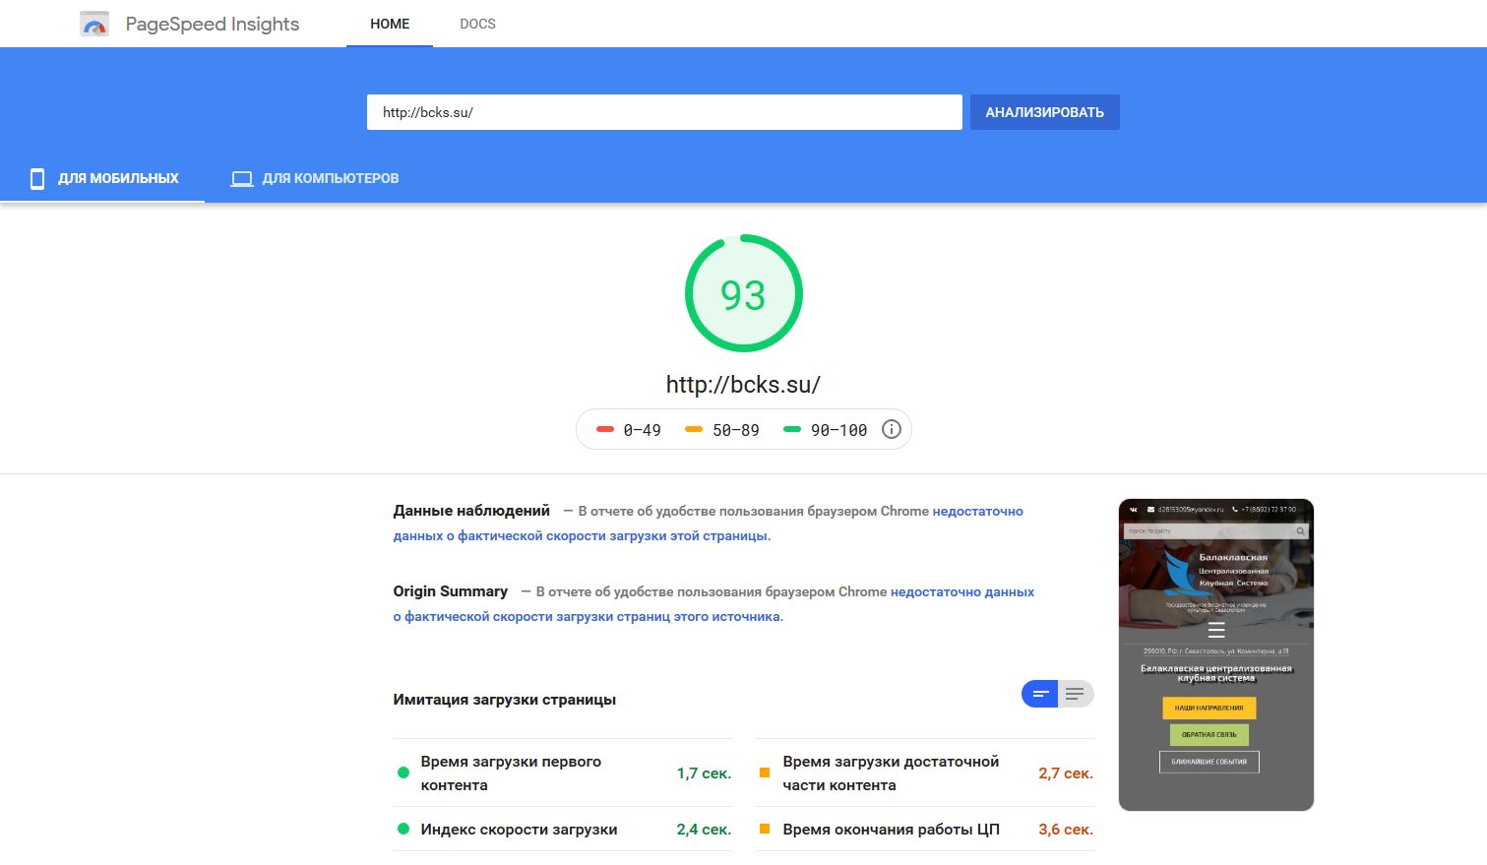Click the PageSpeed Insights title text

(x=213, y=25)
